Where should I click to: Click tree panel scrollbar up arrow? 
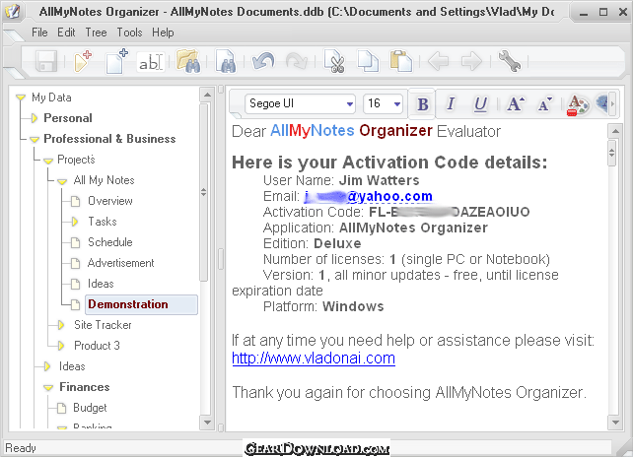[x=207, y=96]
